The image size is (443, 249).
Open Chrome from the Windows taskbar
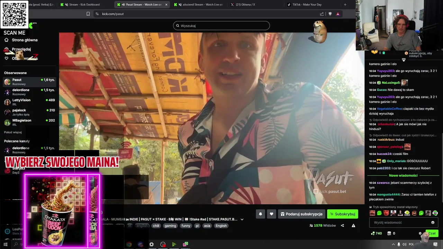click(x=129, y=245)
